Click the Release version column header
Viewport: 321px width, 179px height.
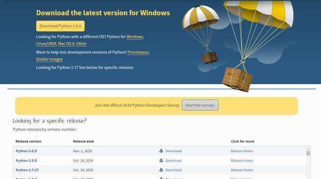click(28, 141)
